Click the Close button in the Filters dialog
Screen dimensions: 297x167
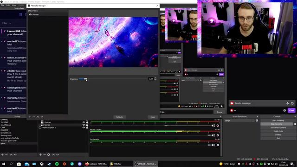tap(153, 117)
